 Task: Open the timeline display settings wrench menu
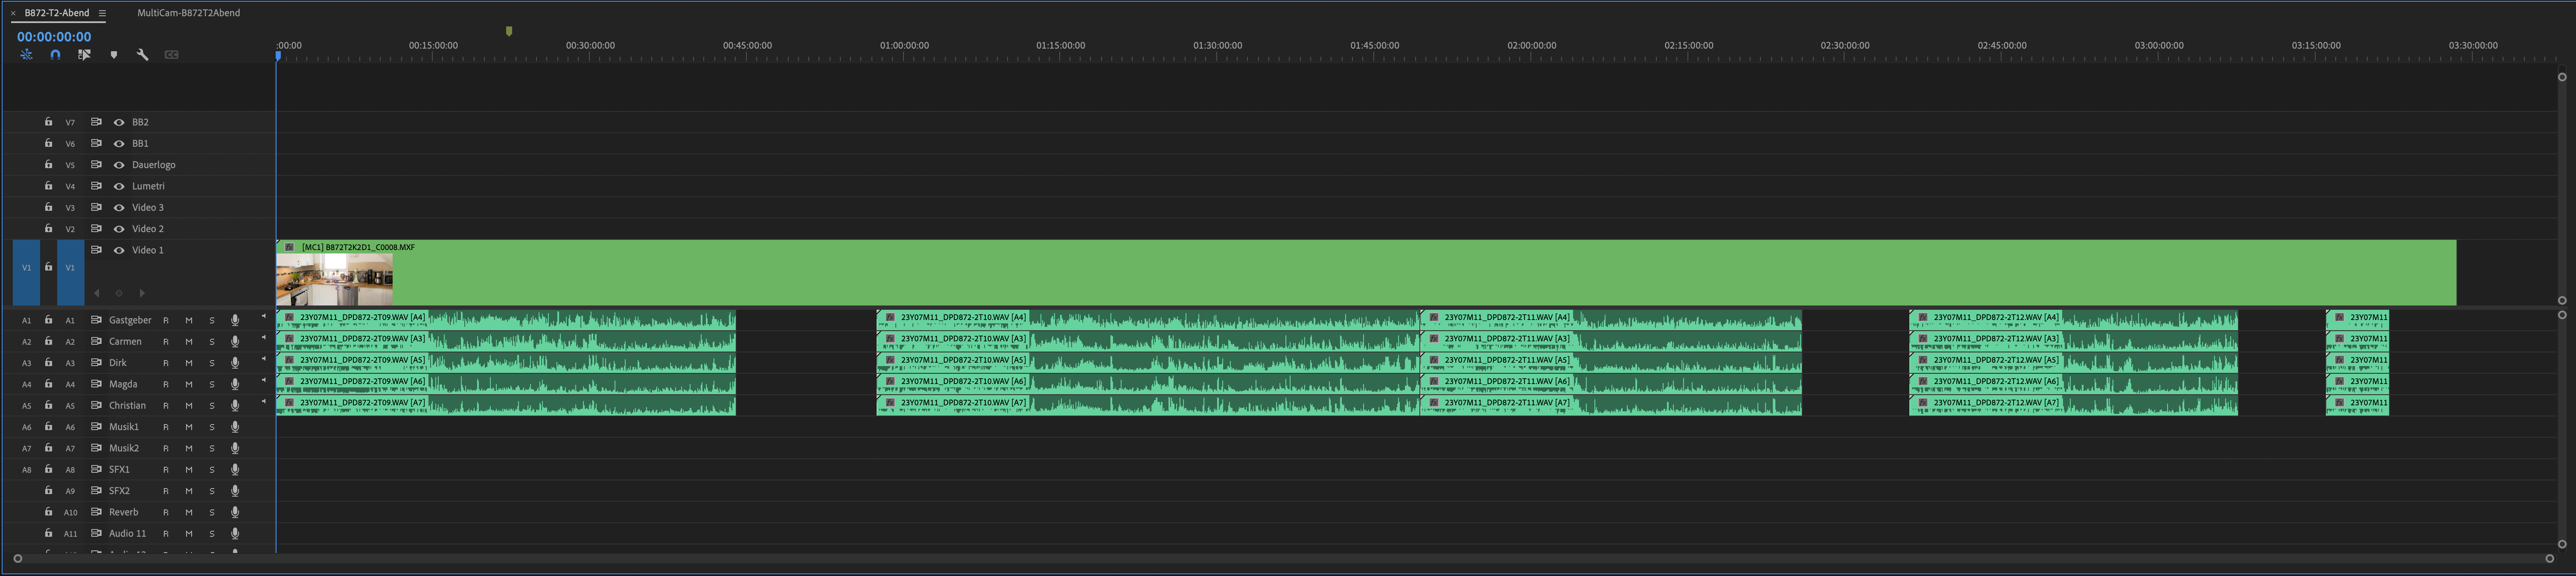click(142, 55)
